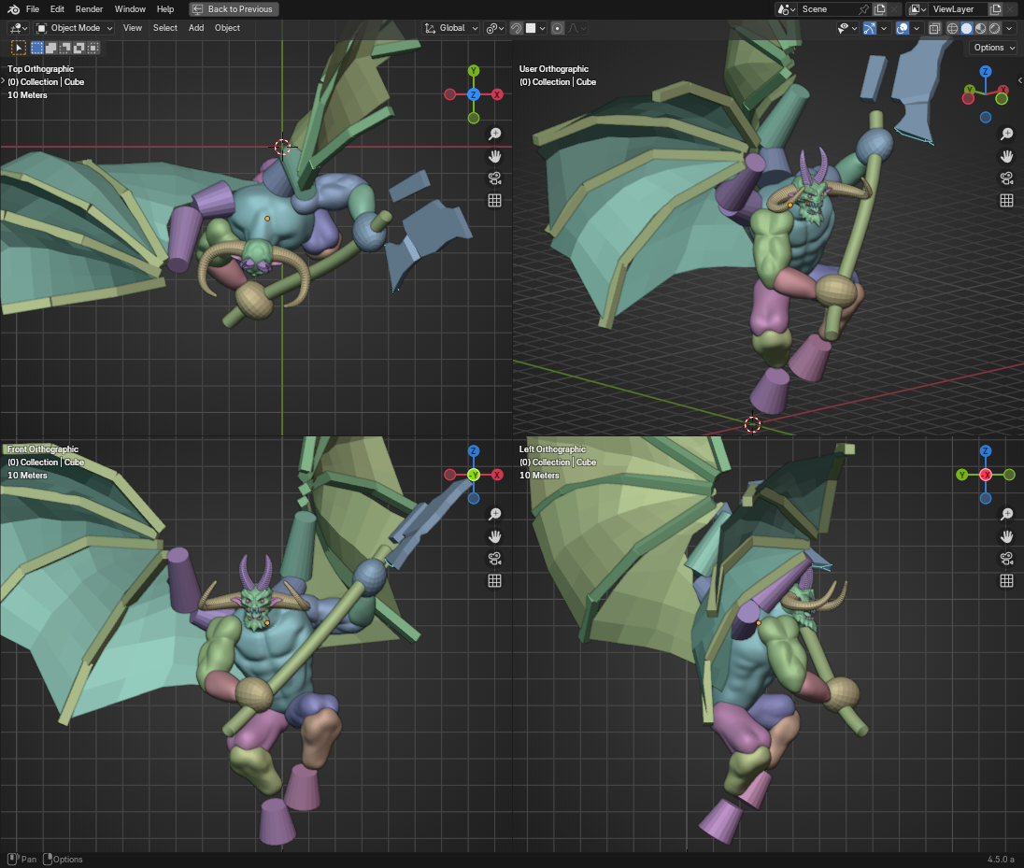Switch to Wireframe viewport shading

coord(952,28)
